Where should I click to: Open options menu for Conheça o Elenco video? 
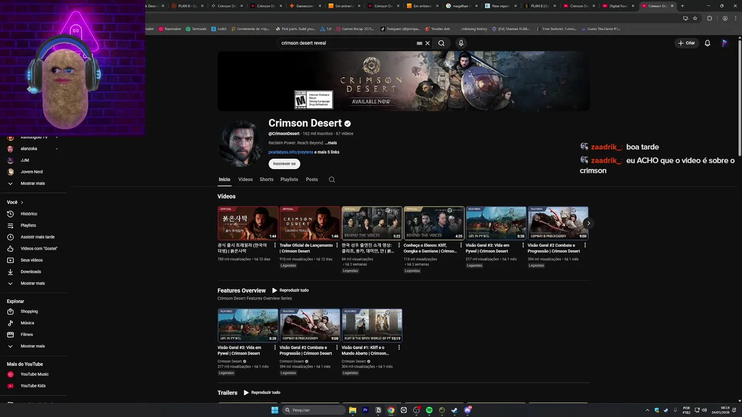(x=461, y=245)
